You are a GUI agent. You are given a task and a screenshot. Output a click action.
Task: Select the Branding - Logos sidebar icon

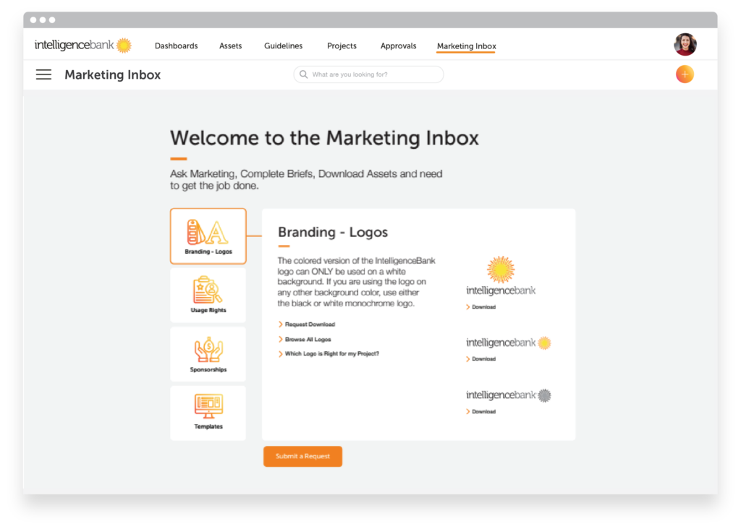coord(208,236)
